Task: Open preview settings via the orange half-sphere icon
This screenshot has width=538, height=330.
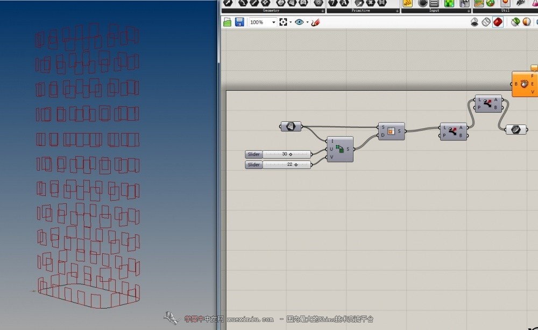Action: coord(527,22)
